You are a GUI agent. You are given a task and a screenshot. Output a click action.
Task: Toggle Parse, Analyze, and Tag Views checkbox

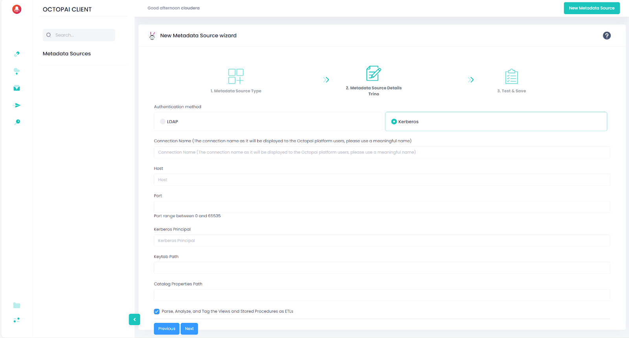click(157, 311)
